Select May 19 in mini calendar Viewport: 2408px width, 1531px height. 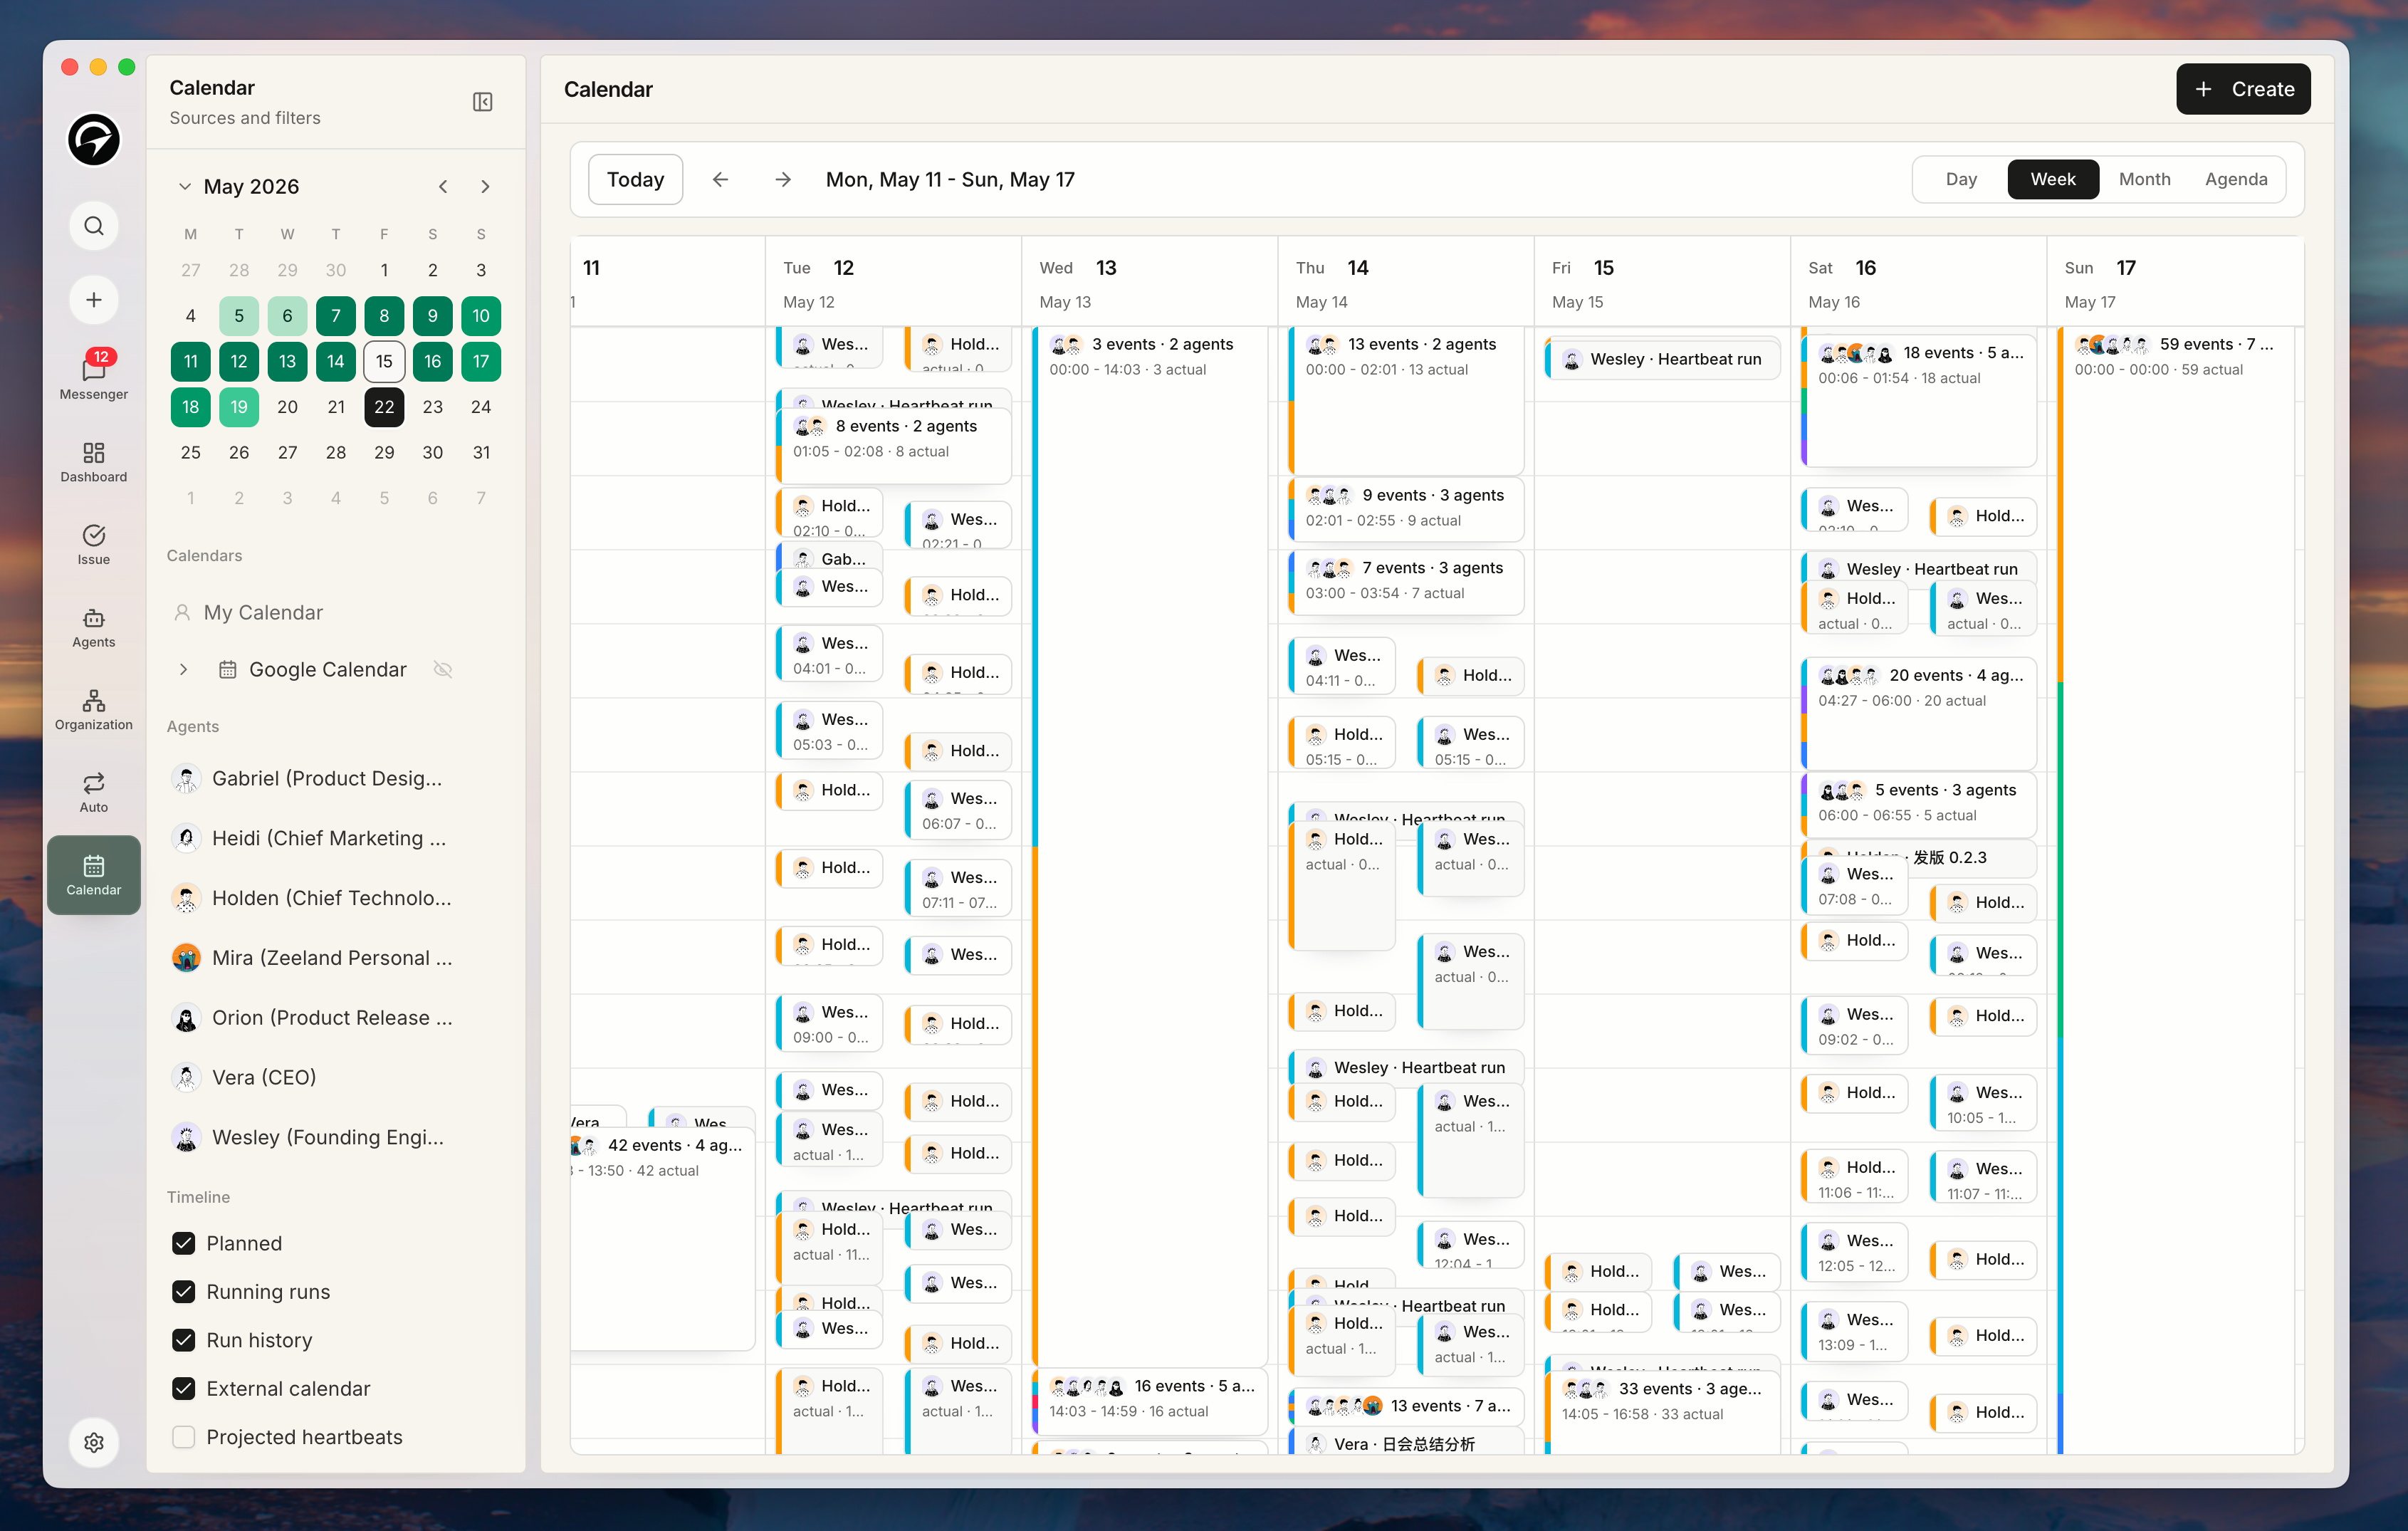click(x=239, y=407)
